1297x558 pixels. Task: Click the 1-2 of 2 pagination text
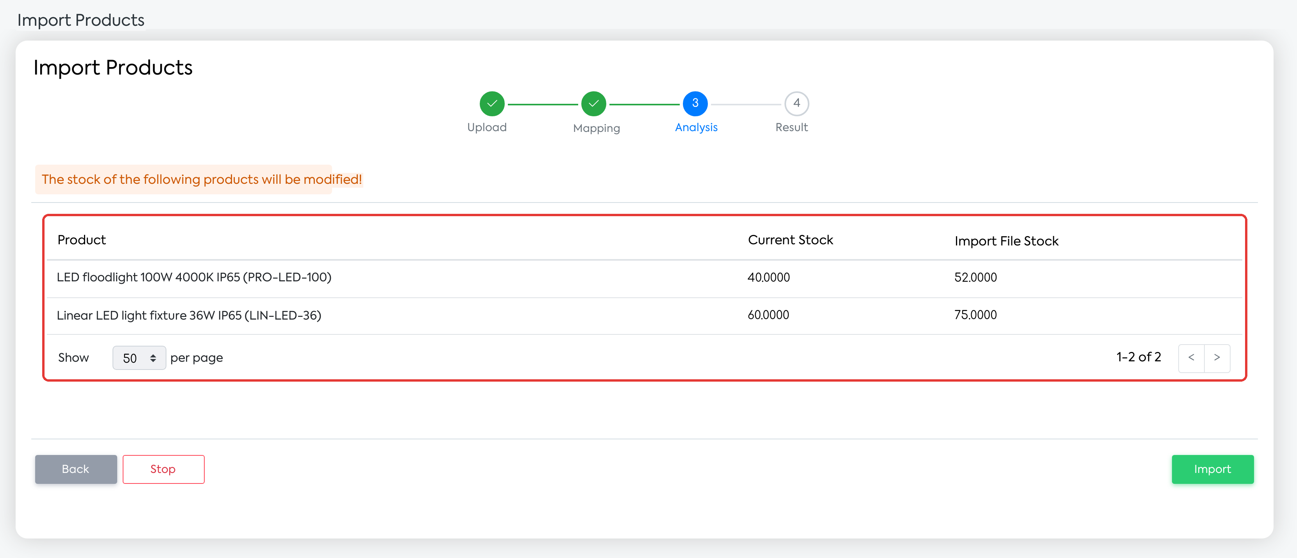click(1138, 357)
